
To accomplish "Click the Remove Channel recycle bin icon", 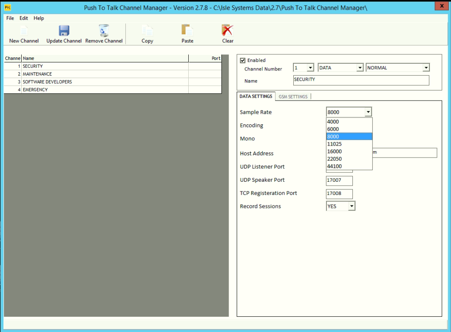I will pos(104,31).
